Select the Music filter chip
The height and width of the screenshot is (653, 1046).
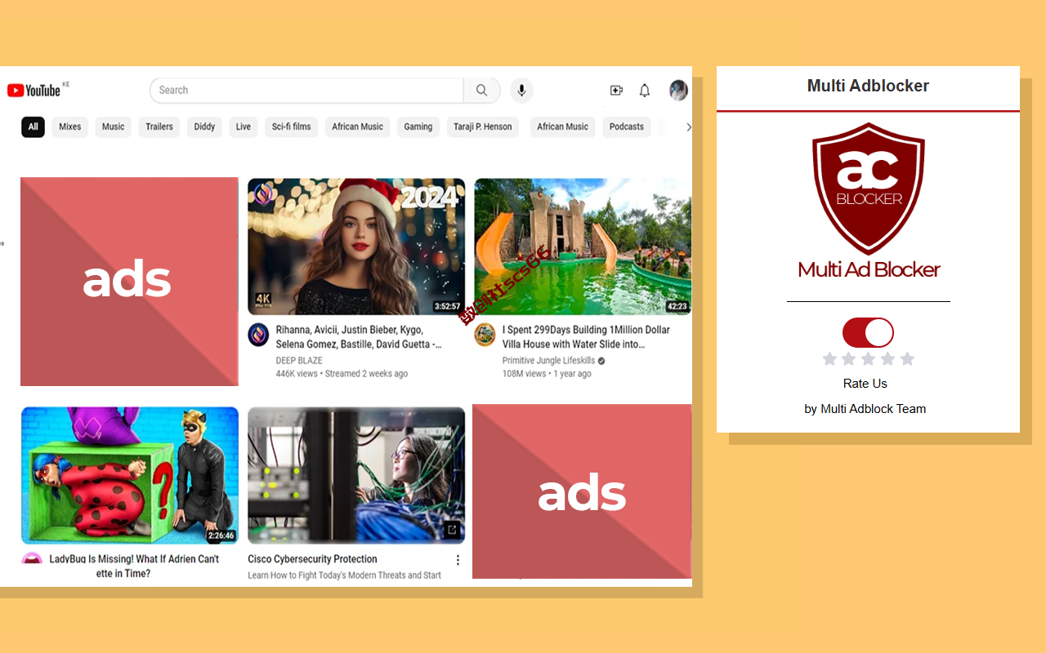pos(114,127)
